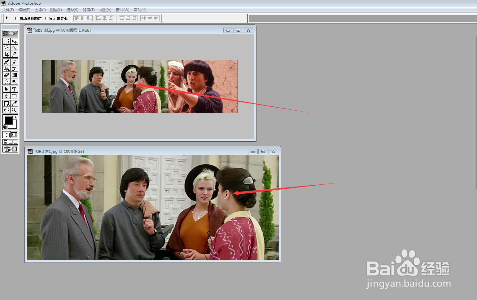Swap foreground and background colors

tap(15, 117)
